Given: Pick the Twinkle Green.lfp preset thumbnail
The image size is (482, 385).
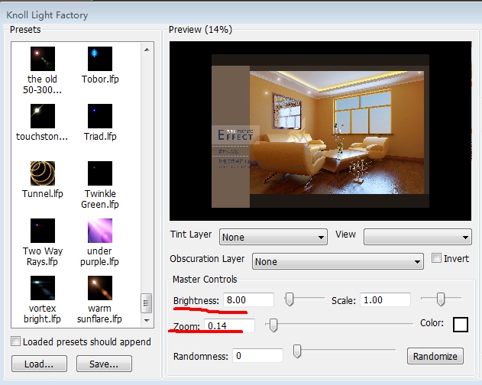Looking at the screenshot, I should tap(100, 173).
